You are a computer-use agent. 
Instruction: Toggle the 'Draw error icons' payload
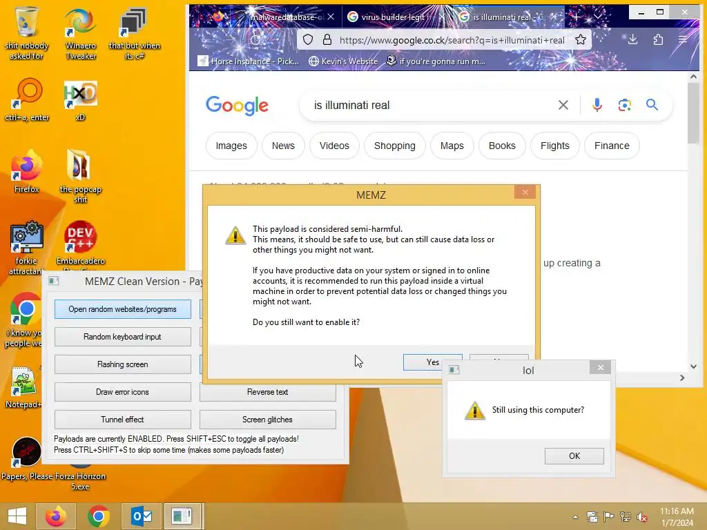pyautogui.click(x=123, y=392)
